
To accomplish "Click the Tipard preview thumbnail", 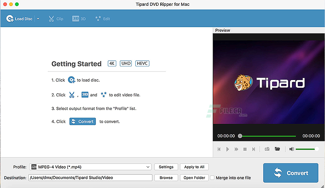I will tap(269, 82).
